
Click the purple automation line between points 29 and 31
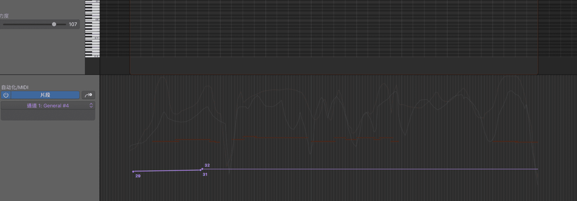(166, 171)
